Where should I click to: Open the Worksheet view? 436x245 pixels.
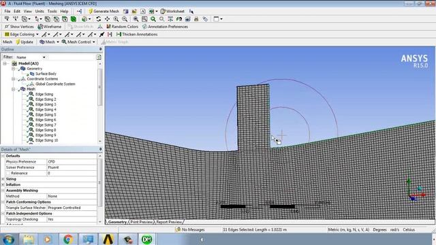click(x=172, y=11)
